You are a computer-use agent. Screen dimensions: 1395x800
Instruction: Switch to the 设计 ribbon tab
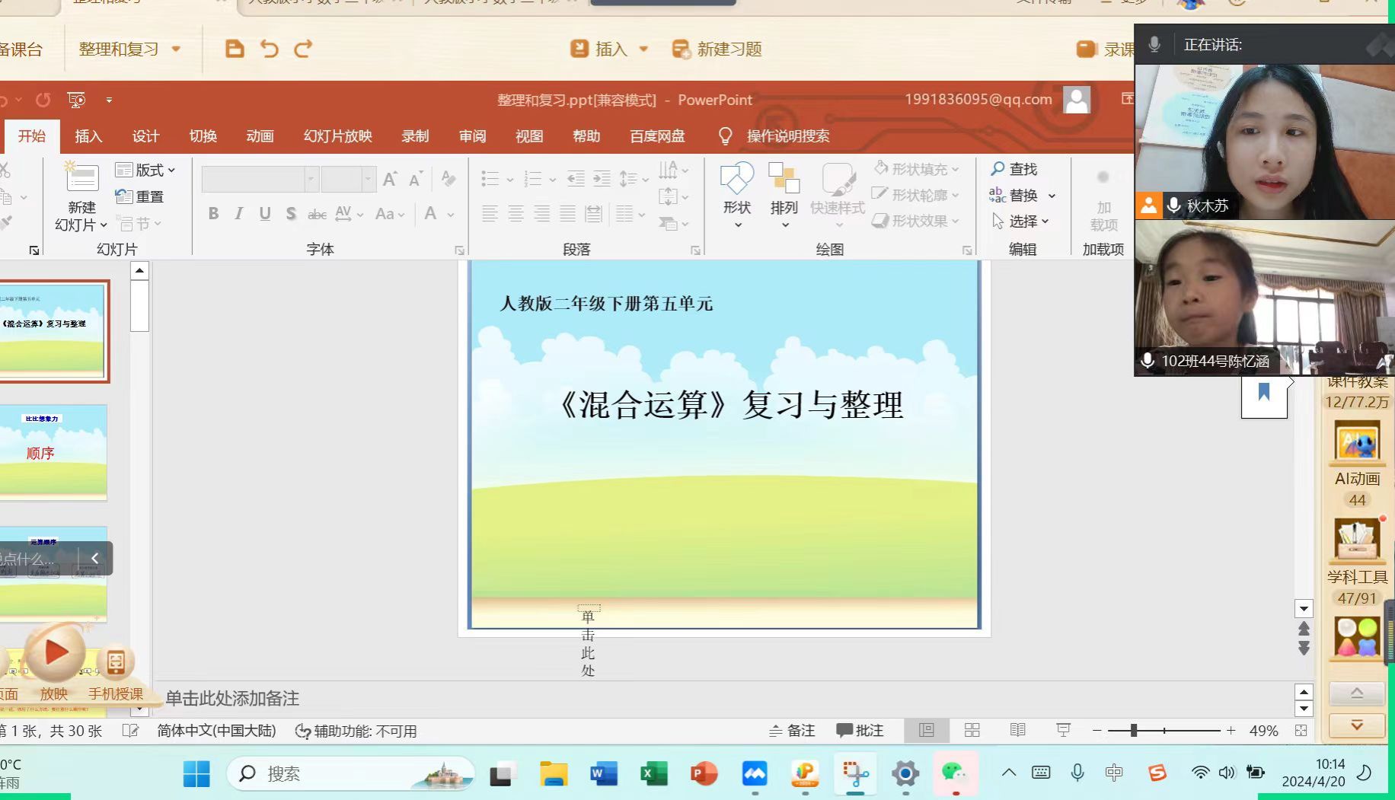pos(145,136)
